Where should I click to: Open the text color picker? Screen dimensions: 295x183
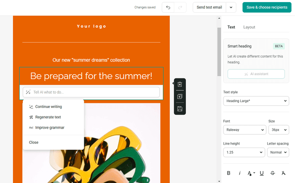[251, 173]
